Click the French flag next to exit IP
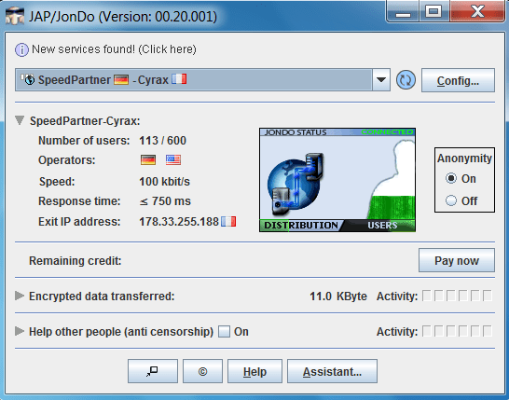Viewport: 509px width, 400px height. [228, 221]
